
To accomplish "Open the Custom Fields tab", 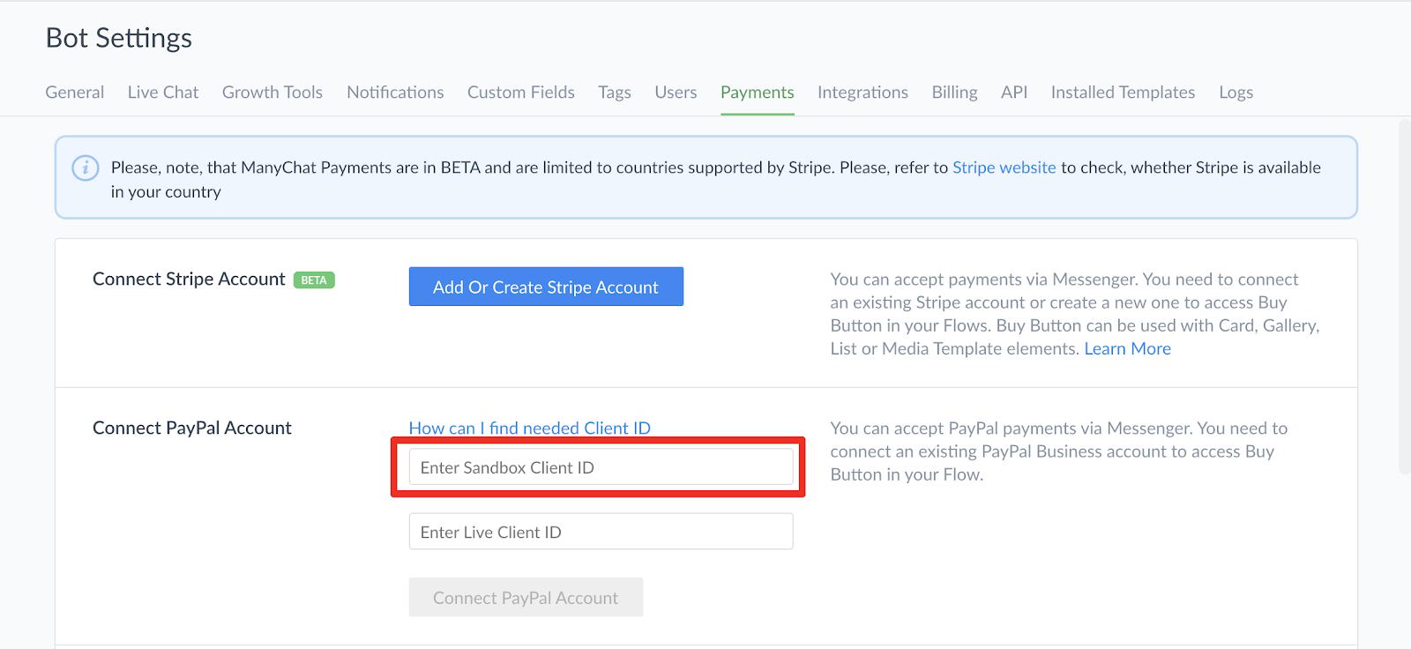I will point(521,92).
